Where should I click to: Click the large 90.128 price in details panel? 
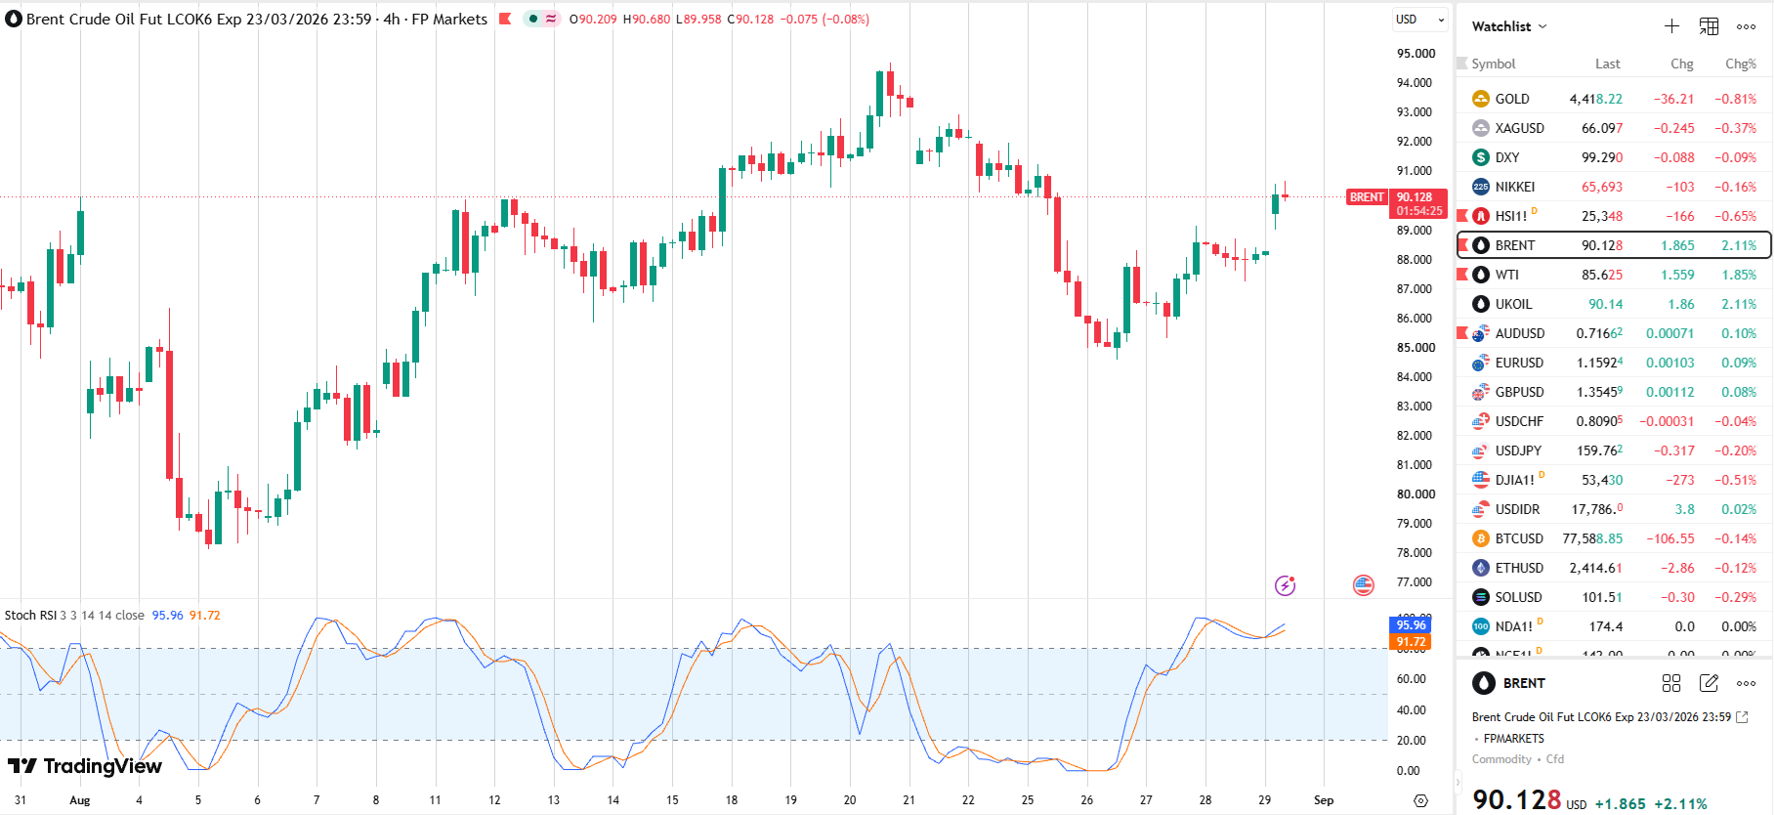coord(1517,799)
